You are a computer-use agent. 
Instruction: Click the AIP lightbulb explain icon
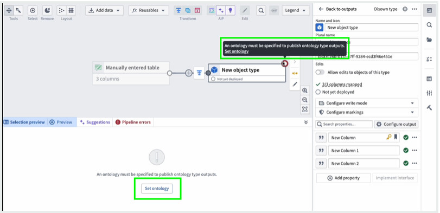[x=231, y=10]
